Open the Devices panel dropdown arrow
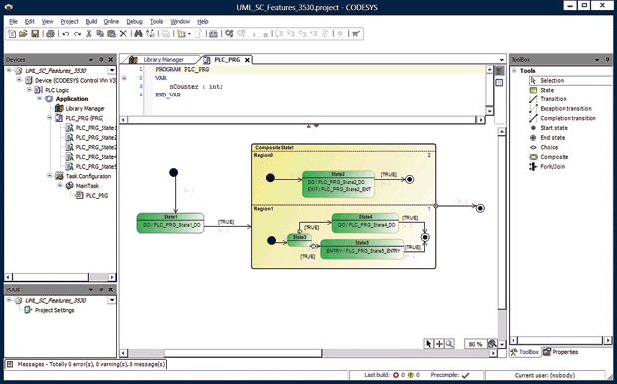 [91, 60]
